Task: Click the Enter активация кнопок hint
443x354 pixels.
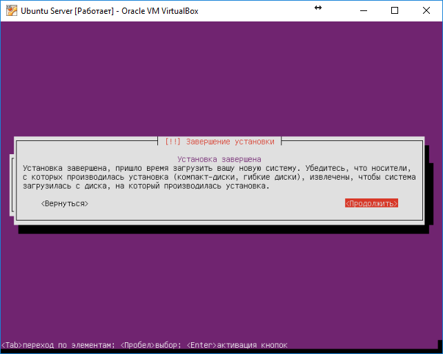Action: click(237, 345)
